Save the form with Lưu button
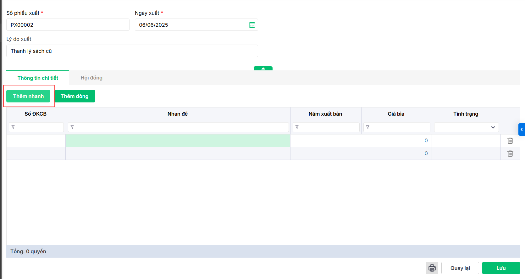The height and width of the screenshot is (279, 525). click(501, 268)
